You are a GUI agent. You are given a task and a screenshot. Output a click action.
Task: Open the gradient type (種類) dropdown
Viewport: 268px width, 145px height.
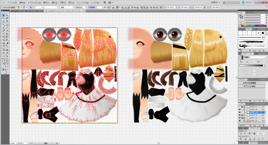pos(258,57)
